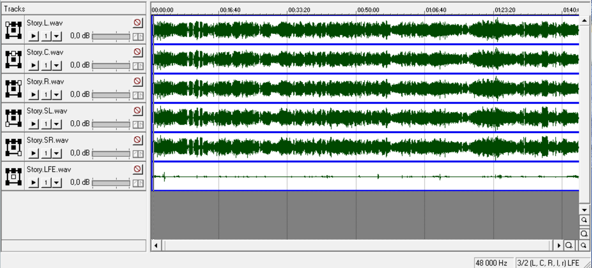Image resolution: width=592 pixels, height=268 pixels.
Task: Click the LFE channel icon for Story.LFE.wav
Action: click(x=13, y=176)
